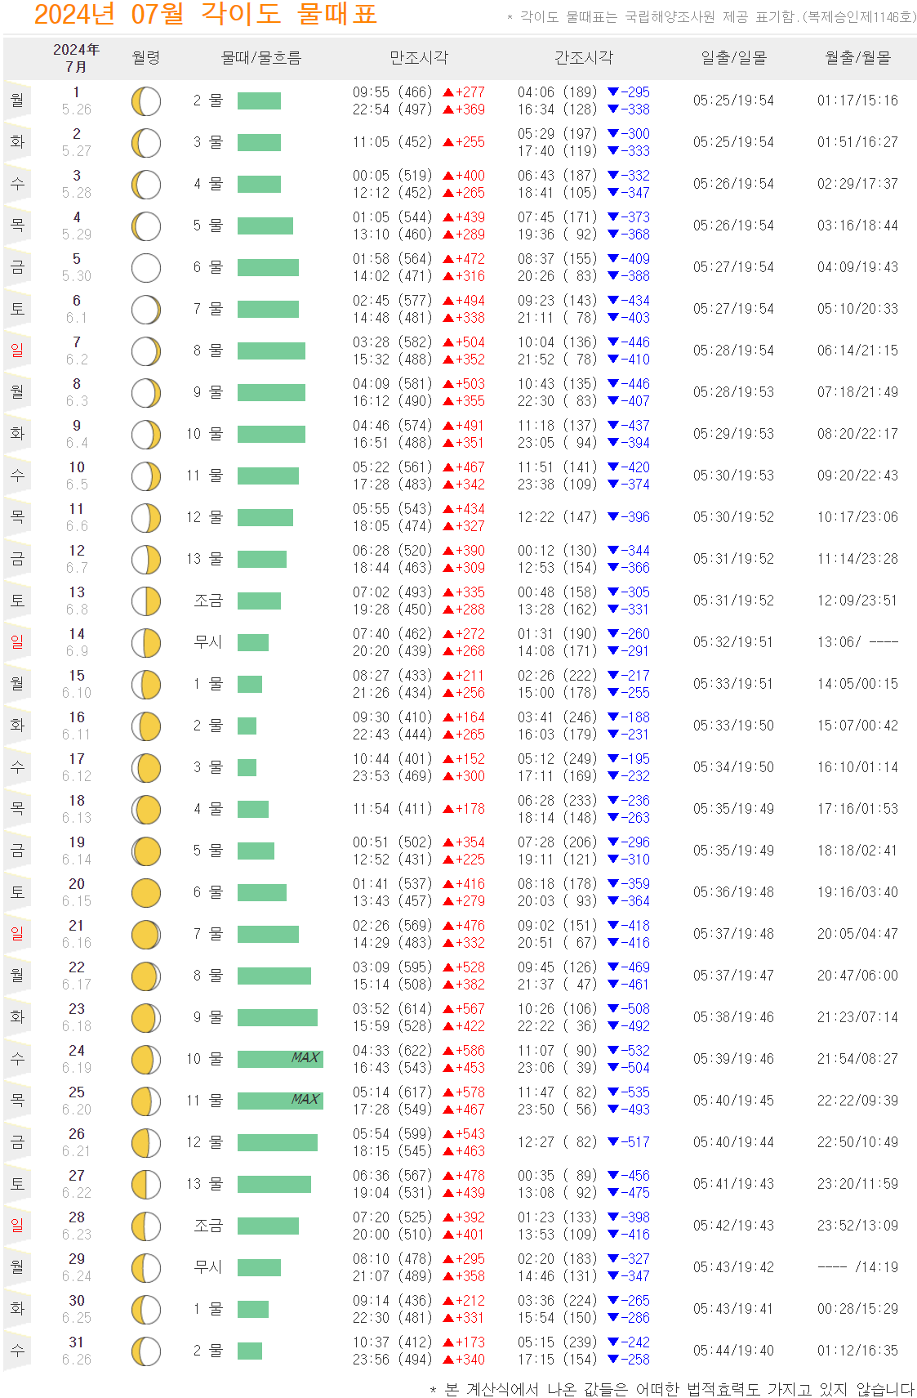This screenshot has width=917, height=1398.
Task: Click the red 일 weekday tab for July 28
Action: (x=17, y=1226)
